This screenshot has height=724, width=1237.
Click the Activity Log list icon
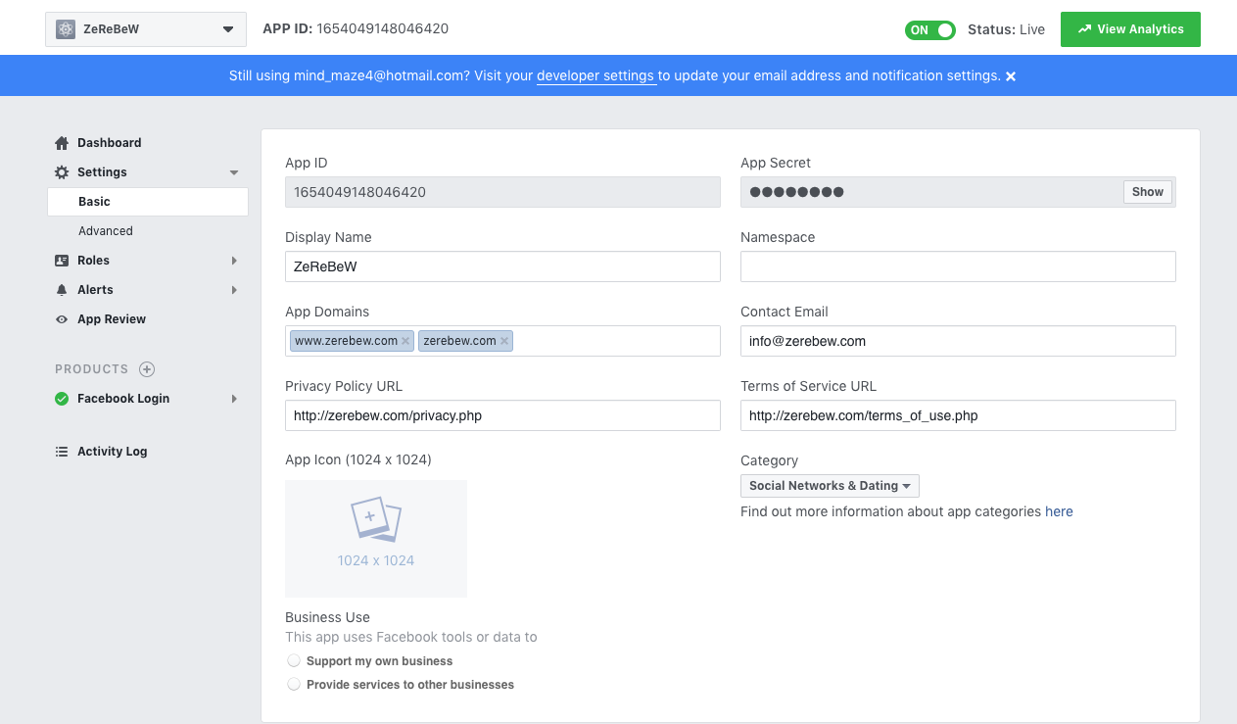(x=62, y=452)
